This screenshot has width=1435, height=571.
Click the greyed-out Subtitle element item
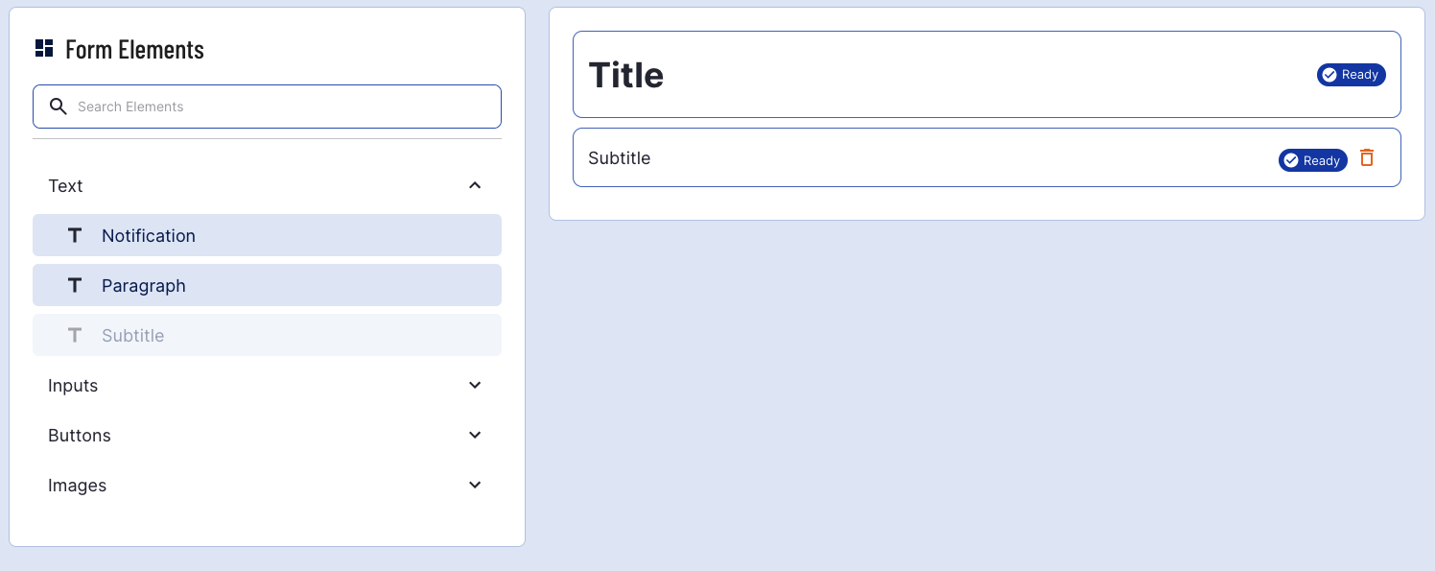click(267, 335)
